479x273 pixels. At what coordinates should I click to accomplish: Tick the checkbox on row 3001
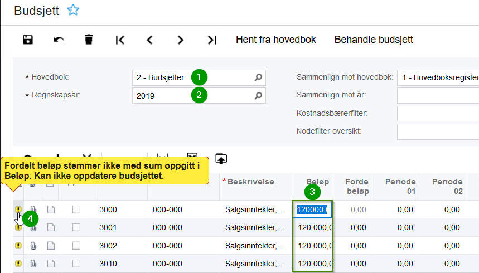[x=76, y=227]
